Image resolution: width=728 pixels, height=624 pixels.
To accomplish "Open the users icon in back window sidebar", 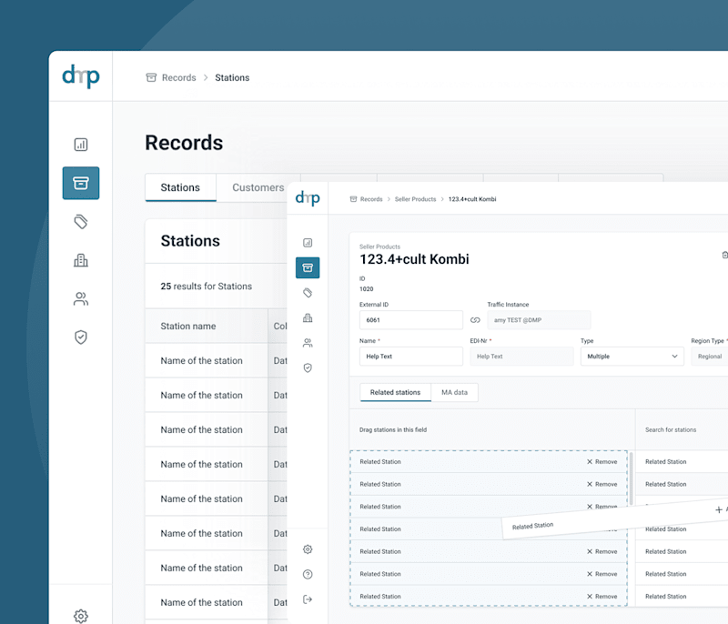I will coord(81,298).
